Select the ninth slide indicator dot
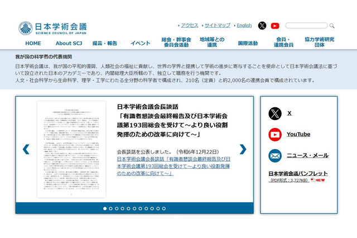357x238 pixels. point(152,208)
